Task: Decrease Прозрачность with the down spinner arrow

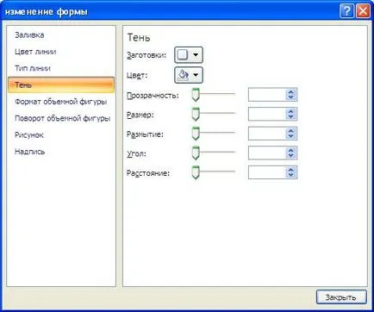Action: point(290,97)
